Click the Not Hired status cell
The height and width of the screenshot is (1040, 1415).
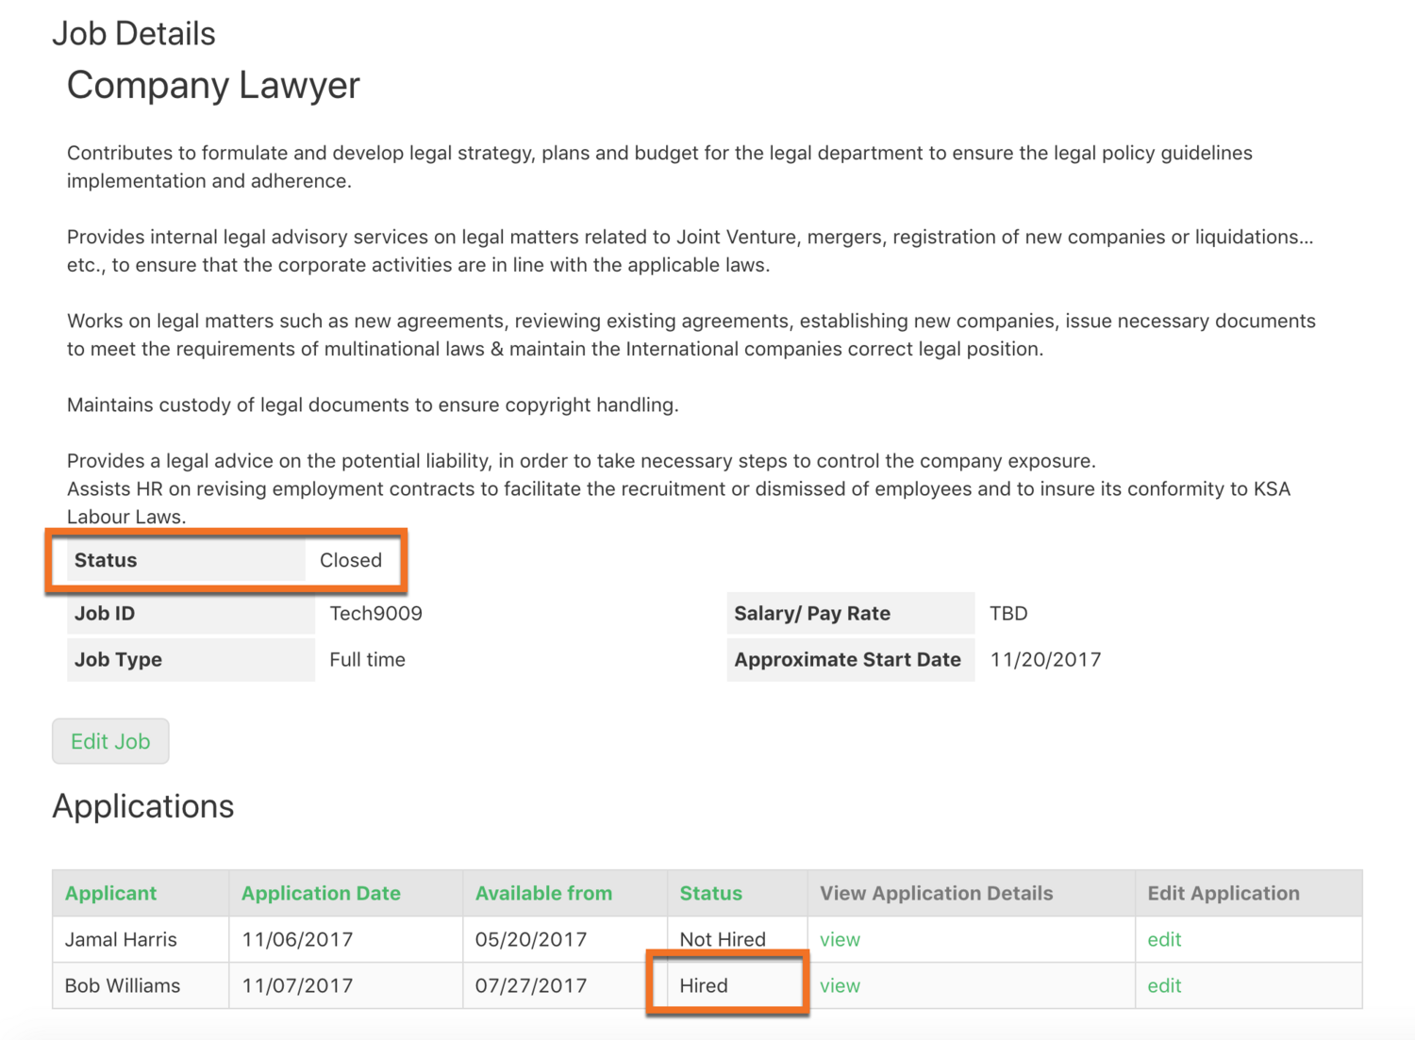pos(723,939)
